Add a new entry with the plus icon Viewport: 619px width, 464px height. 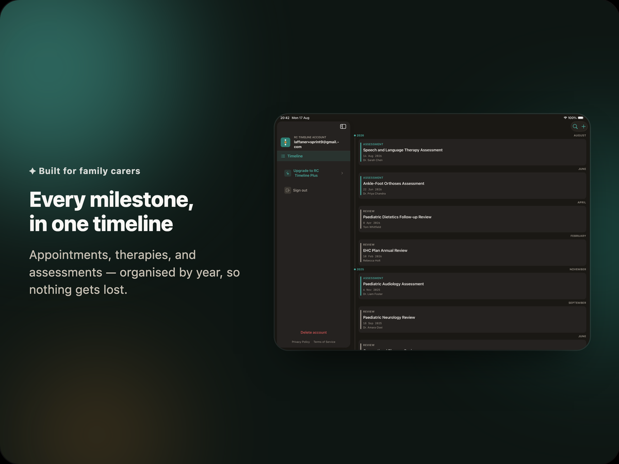[584, 126]
